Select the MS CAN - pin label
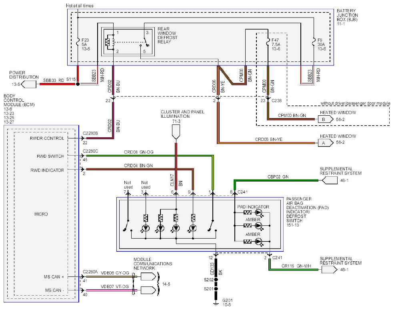Viewport: 394px width, 310px height. [54, 290]
